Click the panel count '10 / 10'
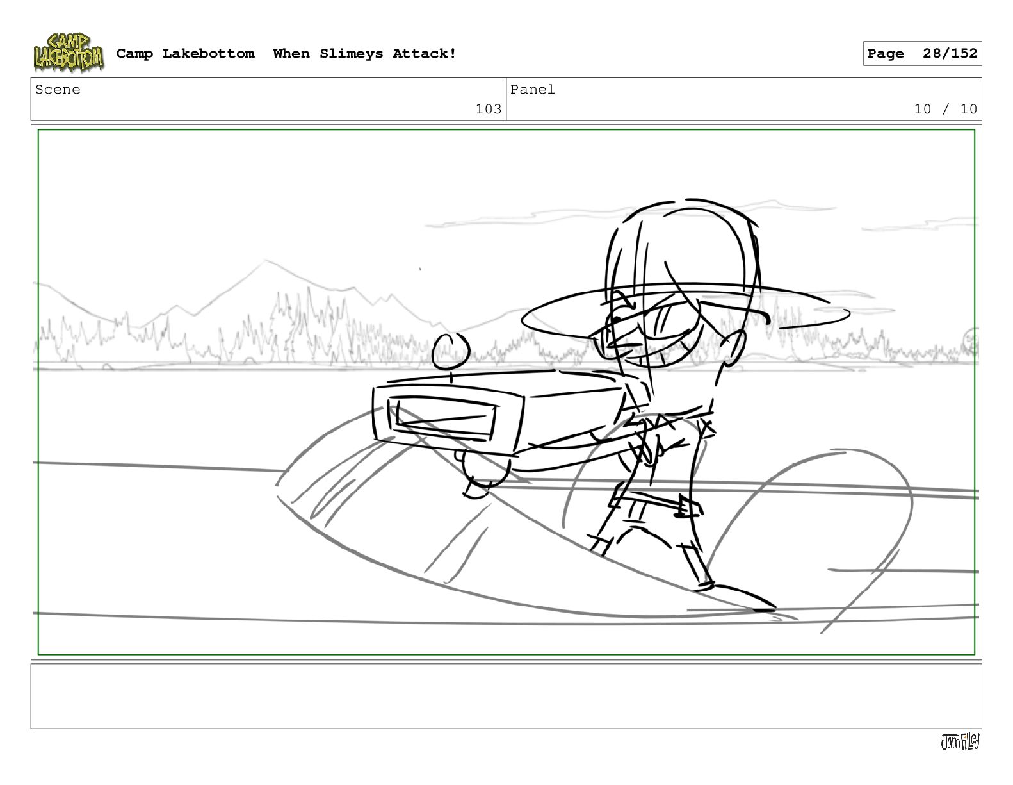 (946, 109)
